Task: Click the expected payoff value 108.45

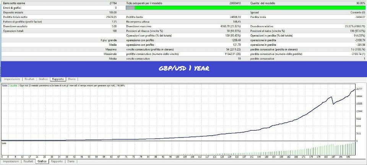Action: tap(237, 22)
